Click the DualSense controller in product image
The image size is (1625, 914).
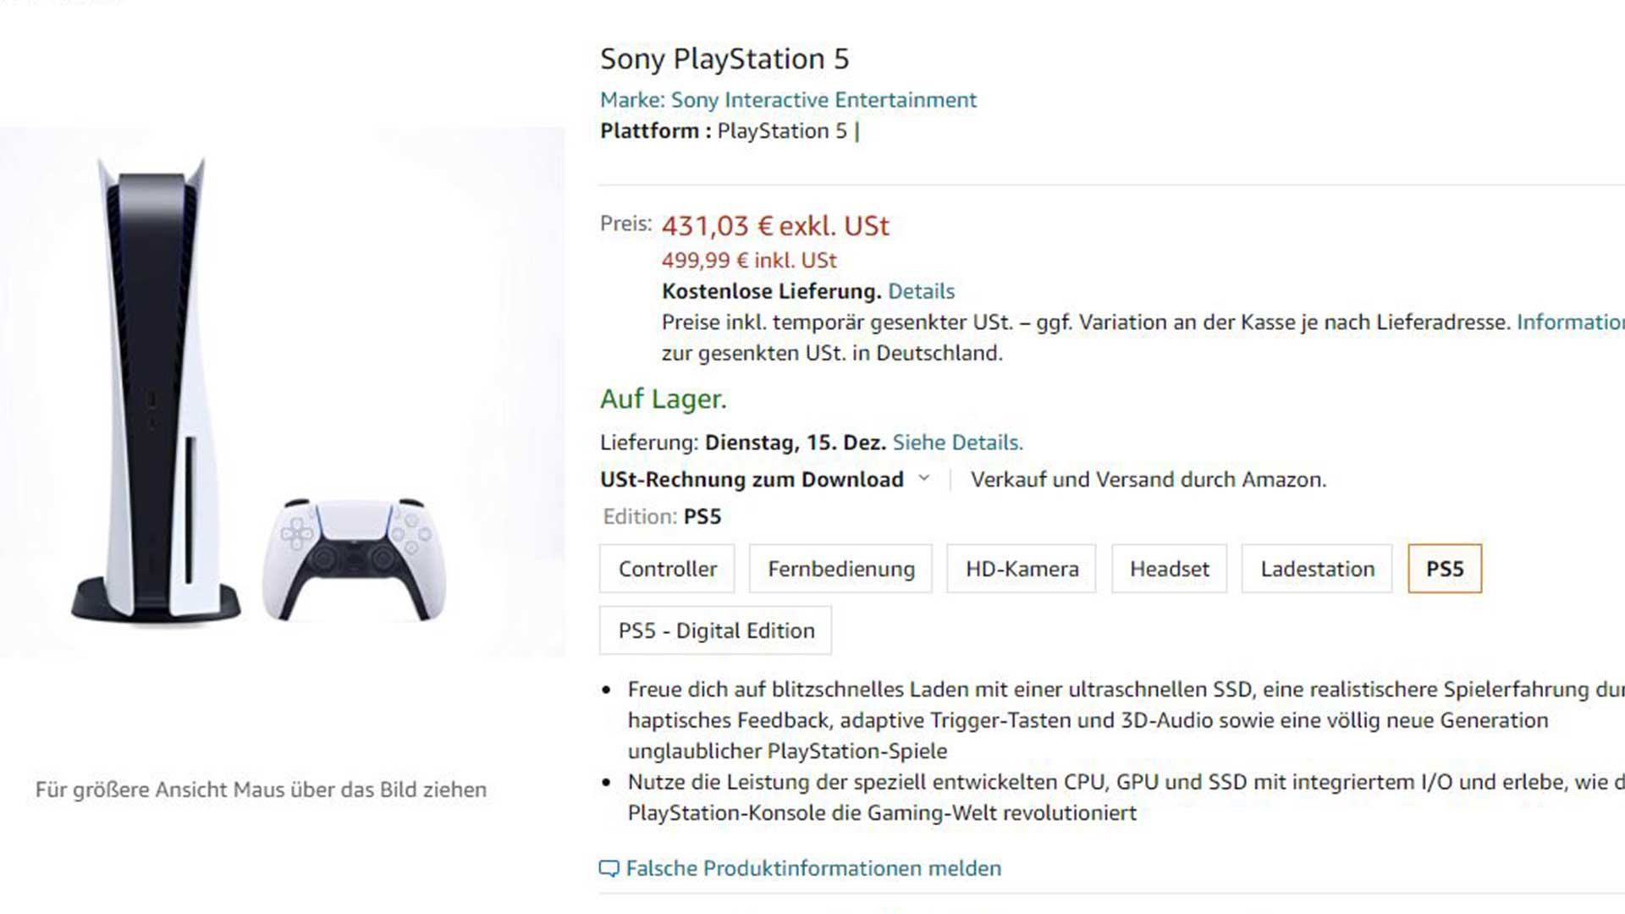click(354, 557)
